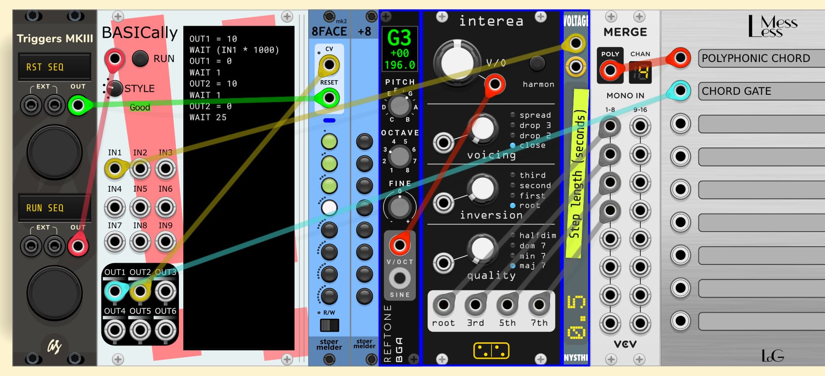
Task: Click the IN2 jack on BASICally
Action: 140,169
